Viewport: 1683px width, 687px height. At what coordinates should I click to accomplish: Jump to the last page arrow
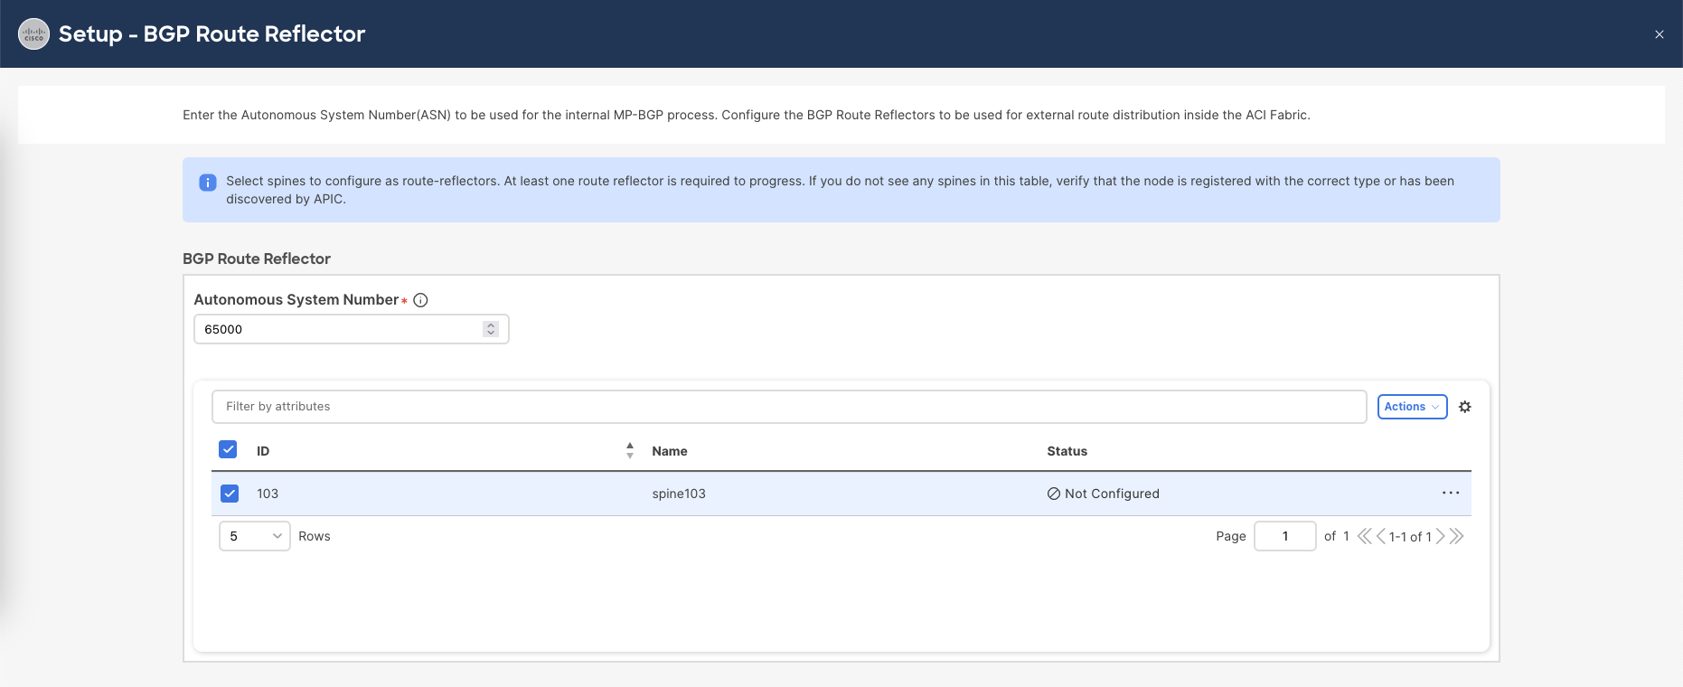[x=1456, y=536]
